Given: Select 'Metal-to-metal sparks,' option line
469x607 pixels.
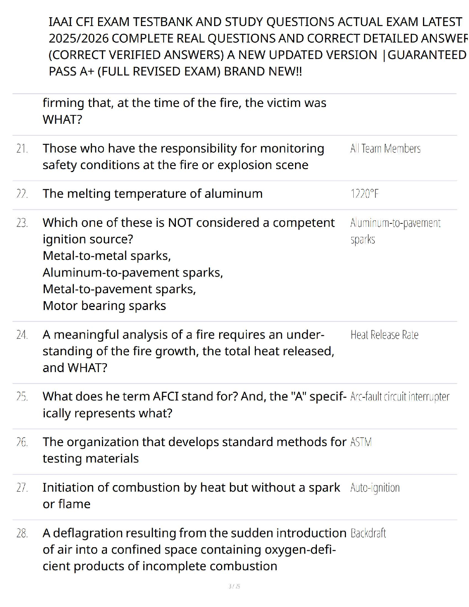Looking at the screenshot, I should pyautogui.click(x=107, y=256).
